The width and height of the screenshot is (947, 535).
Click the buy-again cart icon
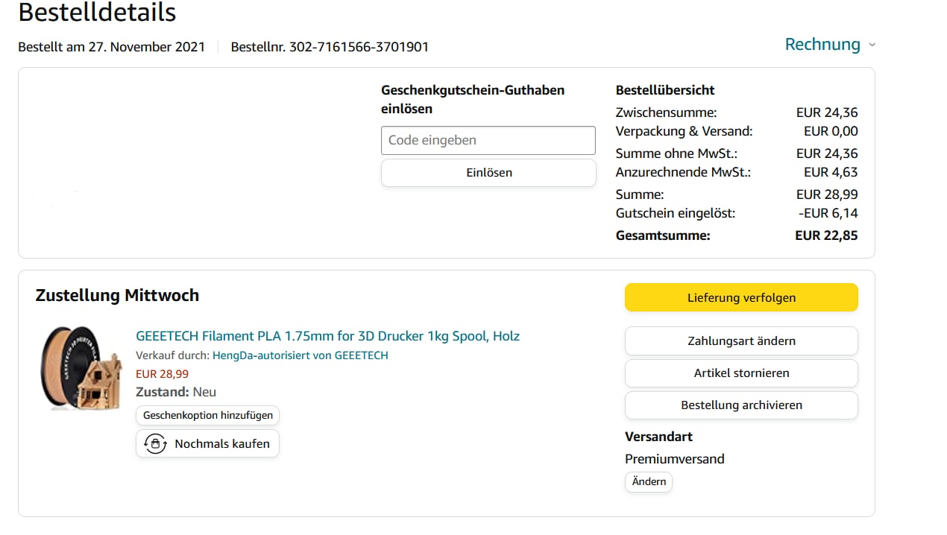click(154, 444)
